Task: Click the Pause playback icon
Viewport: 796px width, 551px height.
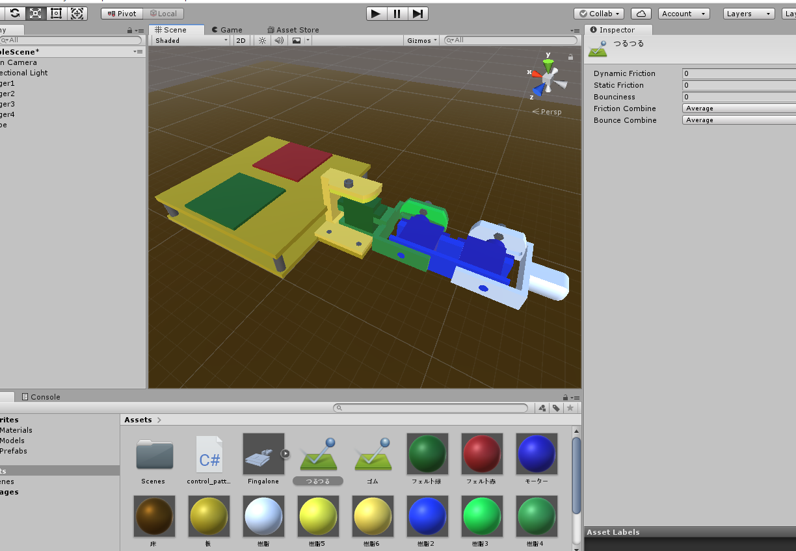Action: point(397,13)
